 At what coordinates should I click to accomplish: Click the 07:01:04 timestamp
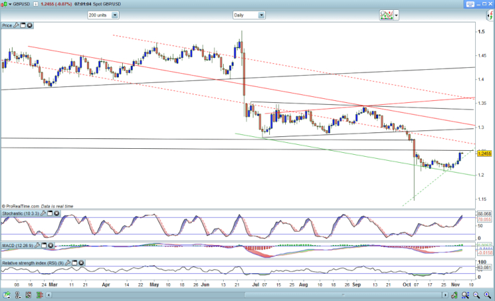coord(82,4)
